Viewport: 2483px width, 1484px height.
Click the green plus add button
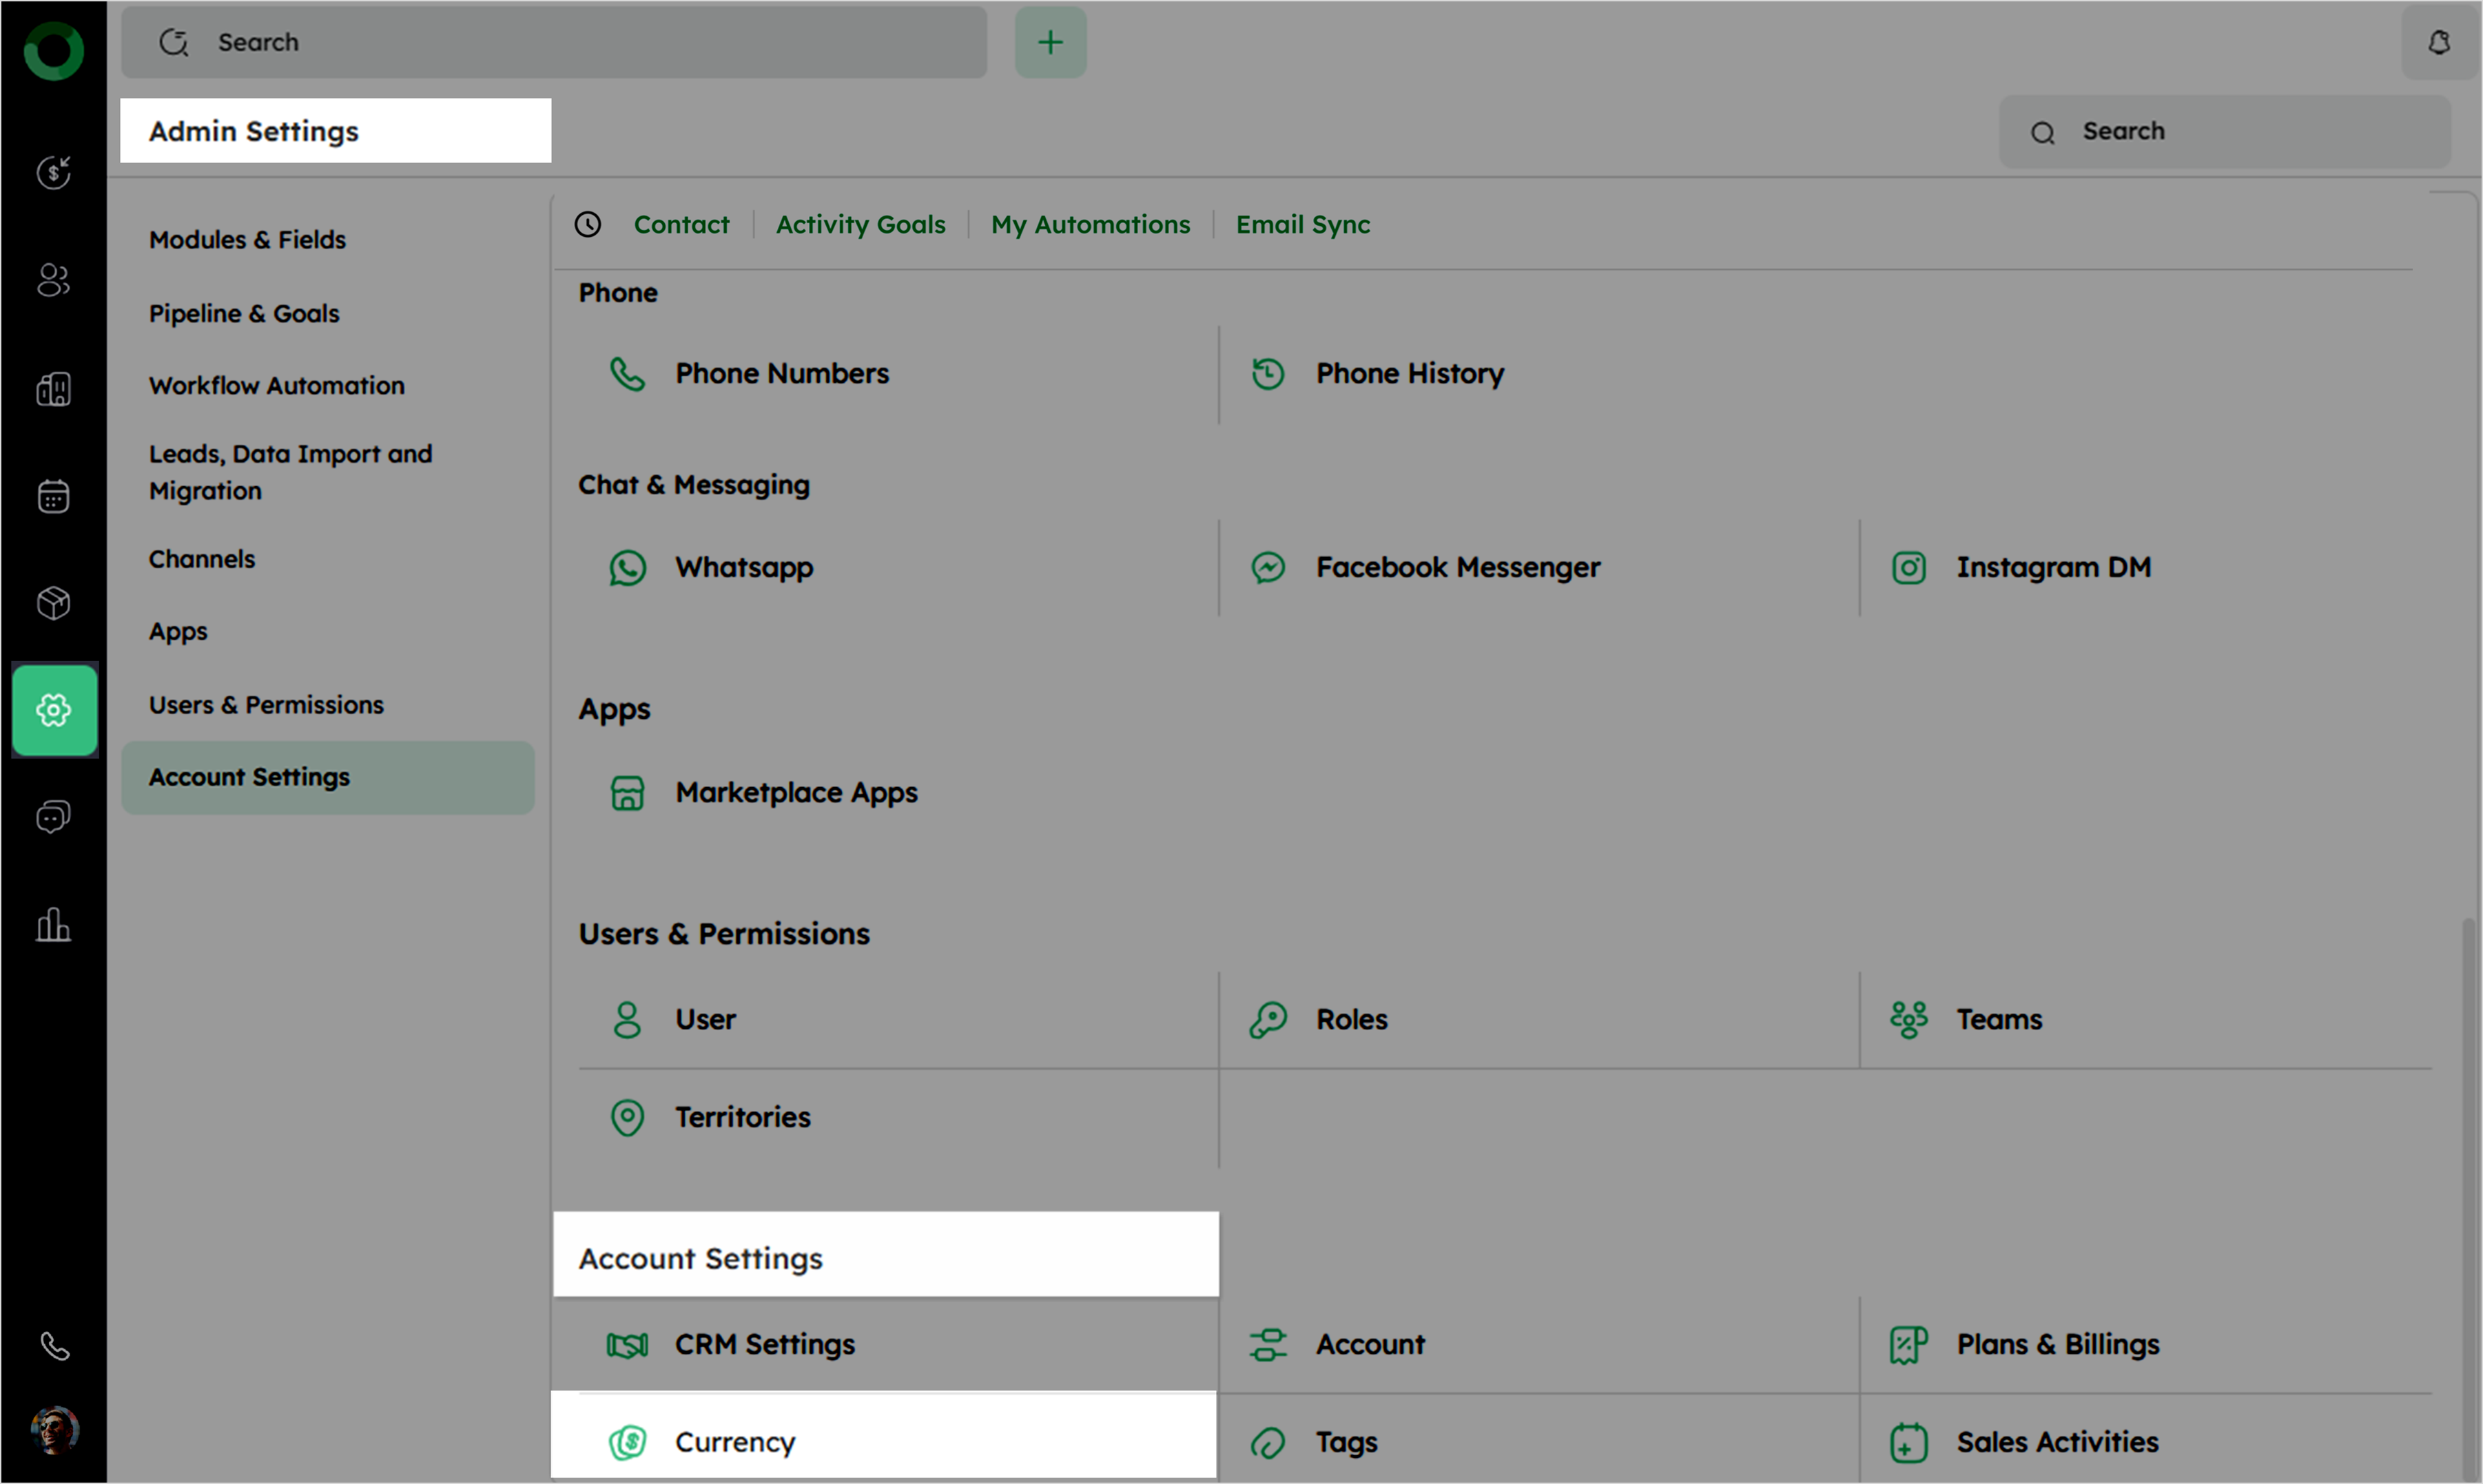[1049, 42]
